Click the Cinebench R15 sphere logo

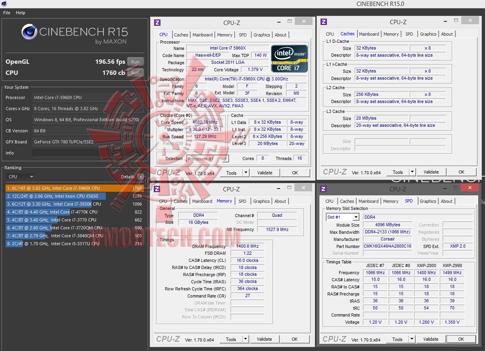[x=29, y=32]
